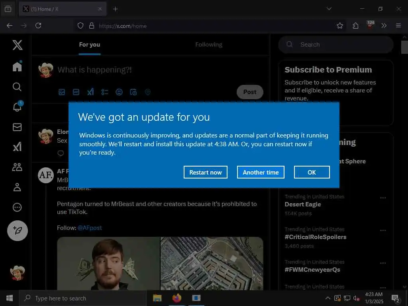Click the Grok enhance icon in composer
Viewport: 408px width, 306px height.
click(90, 92)
